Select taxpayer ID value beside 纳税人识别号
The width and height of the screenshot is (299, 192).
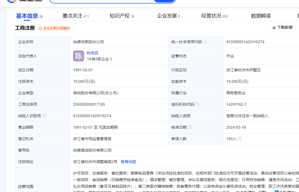(92, 116)
